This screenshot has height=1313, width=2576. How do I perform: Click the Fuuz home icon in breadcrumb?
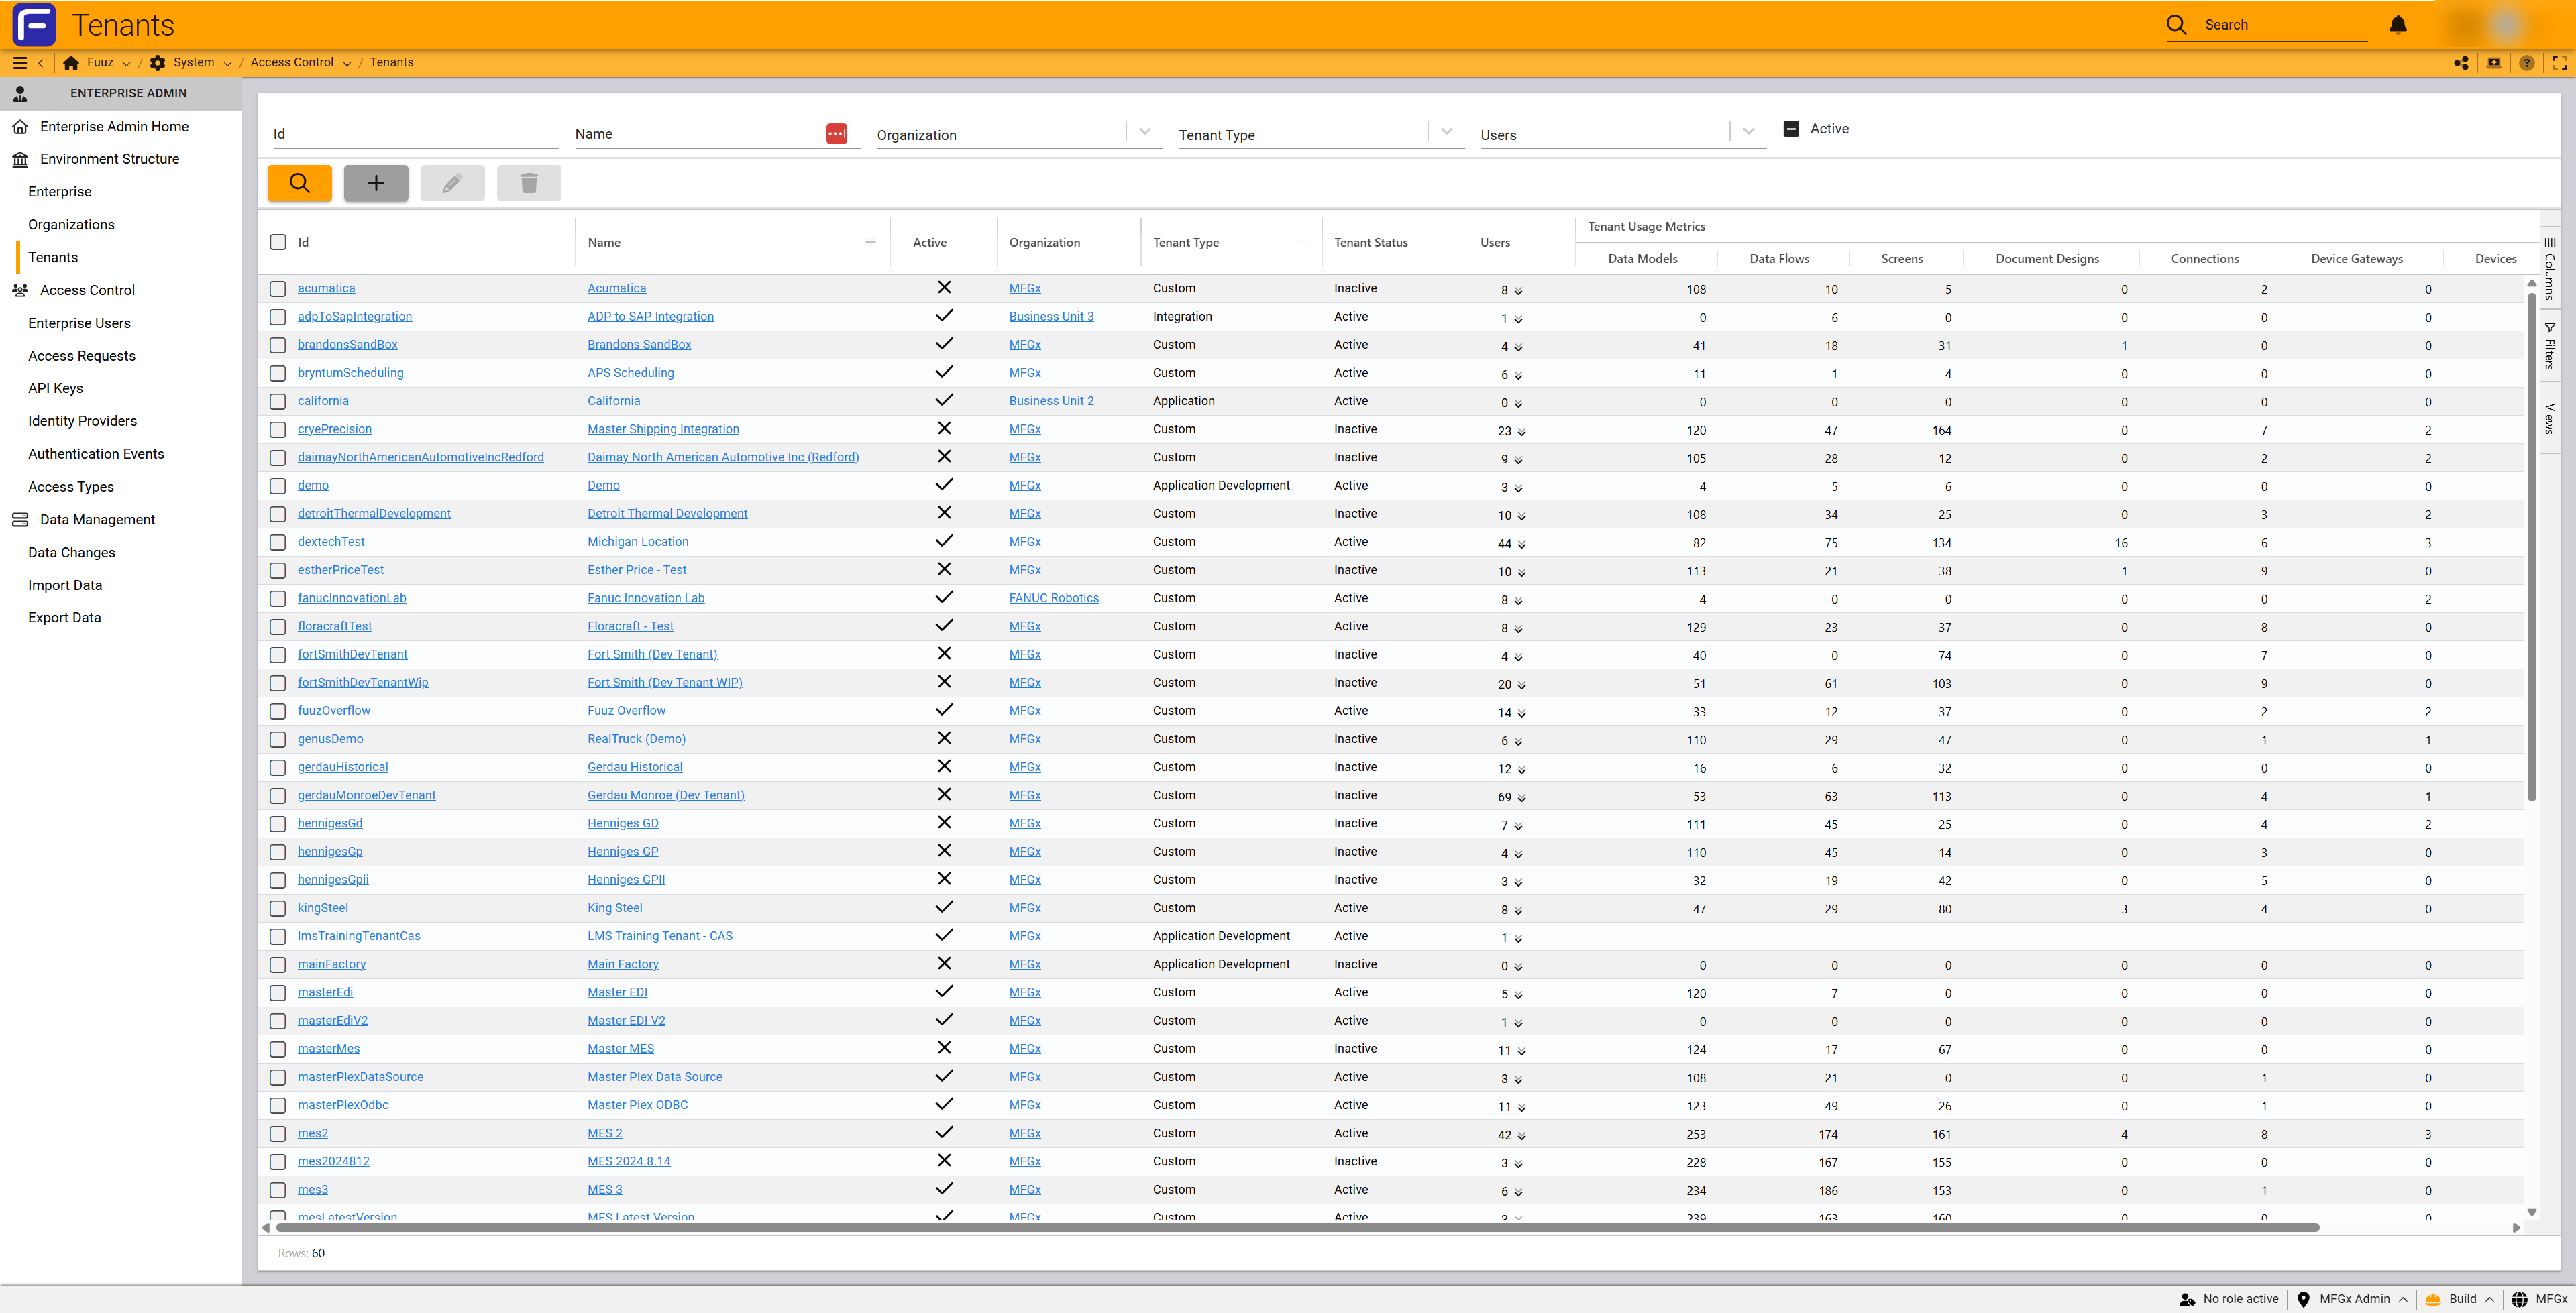pos(71,62)
